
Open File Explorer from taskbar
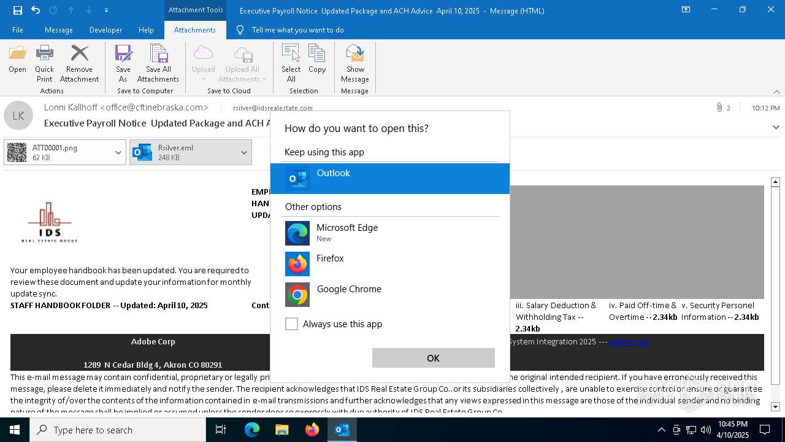tap(282, 430)
